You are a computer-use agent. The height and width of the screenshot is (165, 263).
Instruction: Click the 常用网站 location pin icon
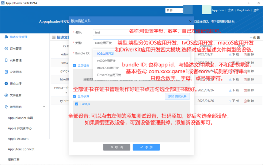click(x=6, y=107)
